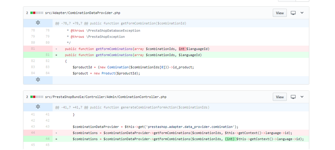Screen dimensions: 335x150
Task: Show rich display for CombinationController.php
Action: point(293,97)
